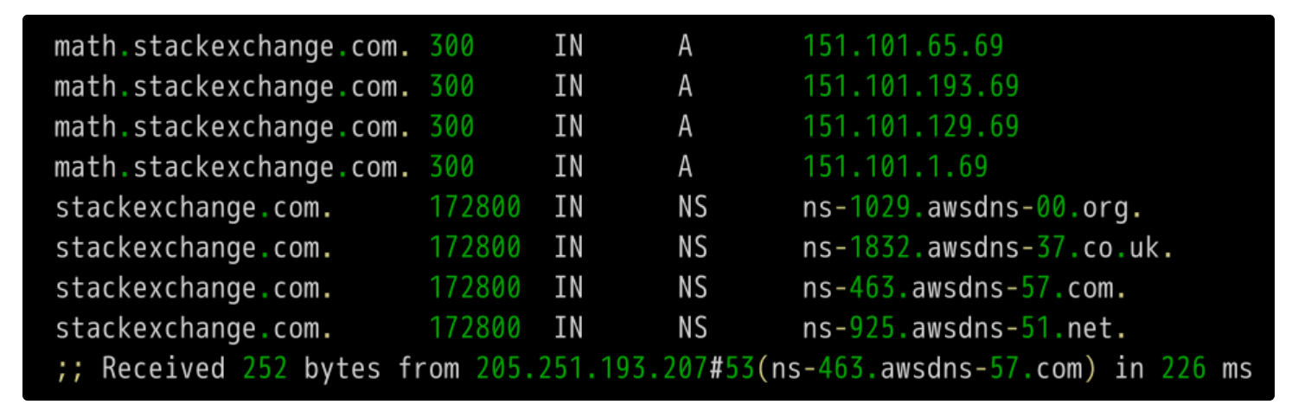Select nameserver ns-1832.awsdns-37.co.uk.
Viewport: 1292px width, 411px height.
(x=988, y=248)
